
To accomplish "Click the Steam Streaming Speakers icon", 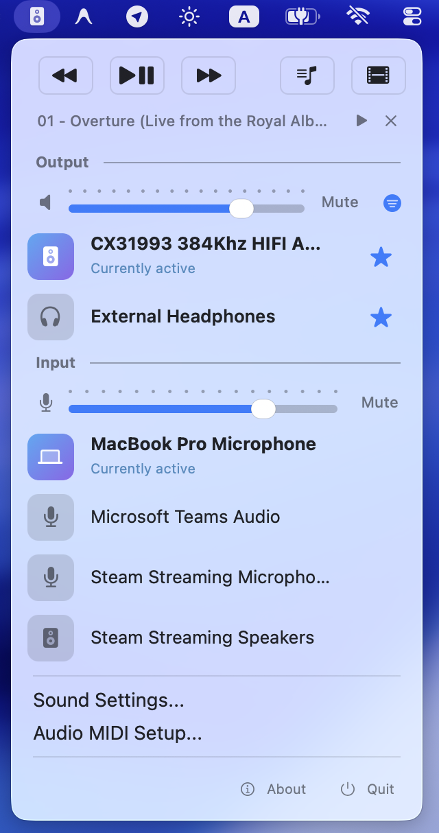I will 51,638.
